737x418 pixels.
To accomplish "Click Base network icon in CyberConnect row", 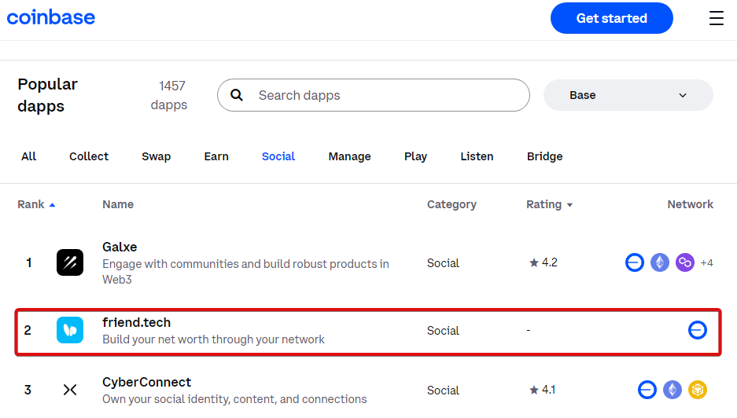I will pos(647,390).
